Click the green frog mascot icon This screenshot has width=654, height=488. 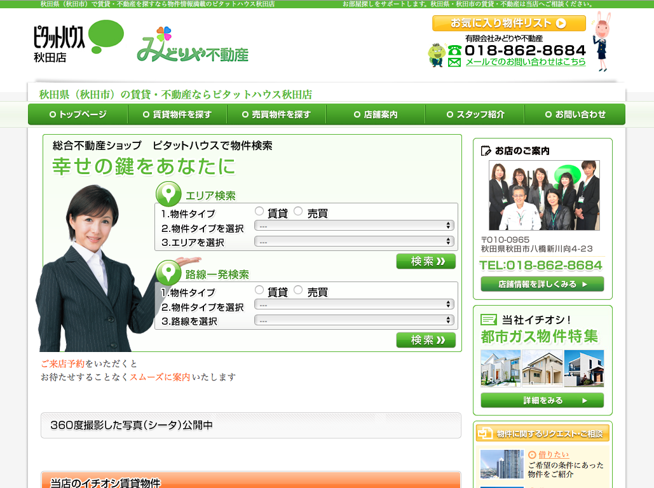436,55
